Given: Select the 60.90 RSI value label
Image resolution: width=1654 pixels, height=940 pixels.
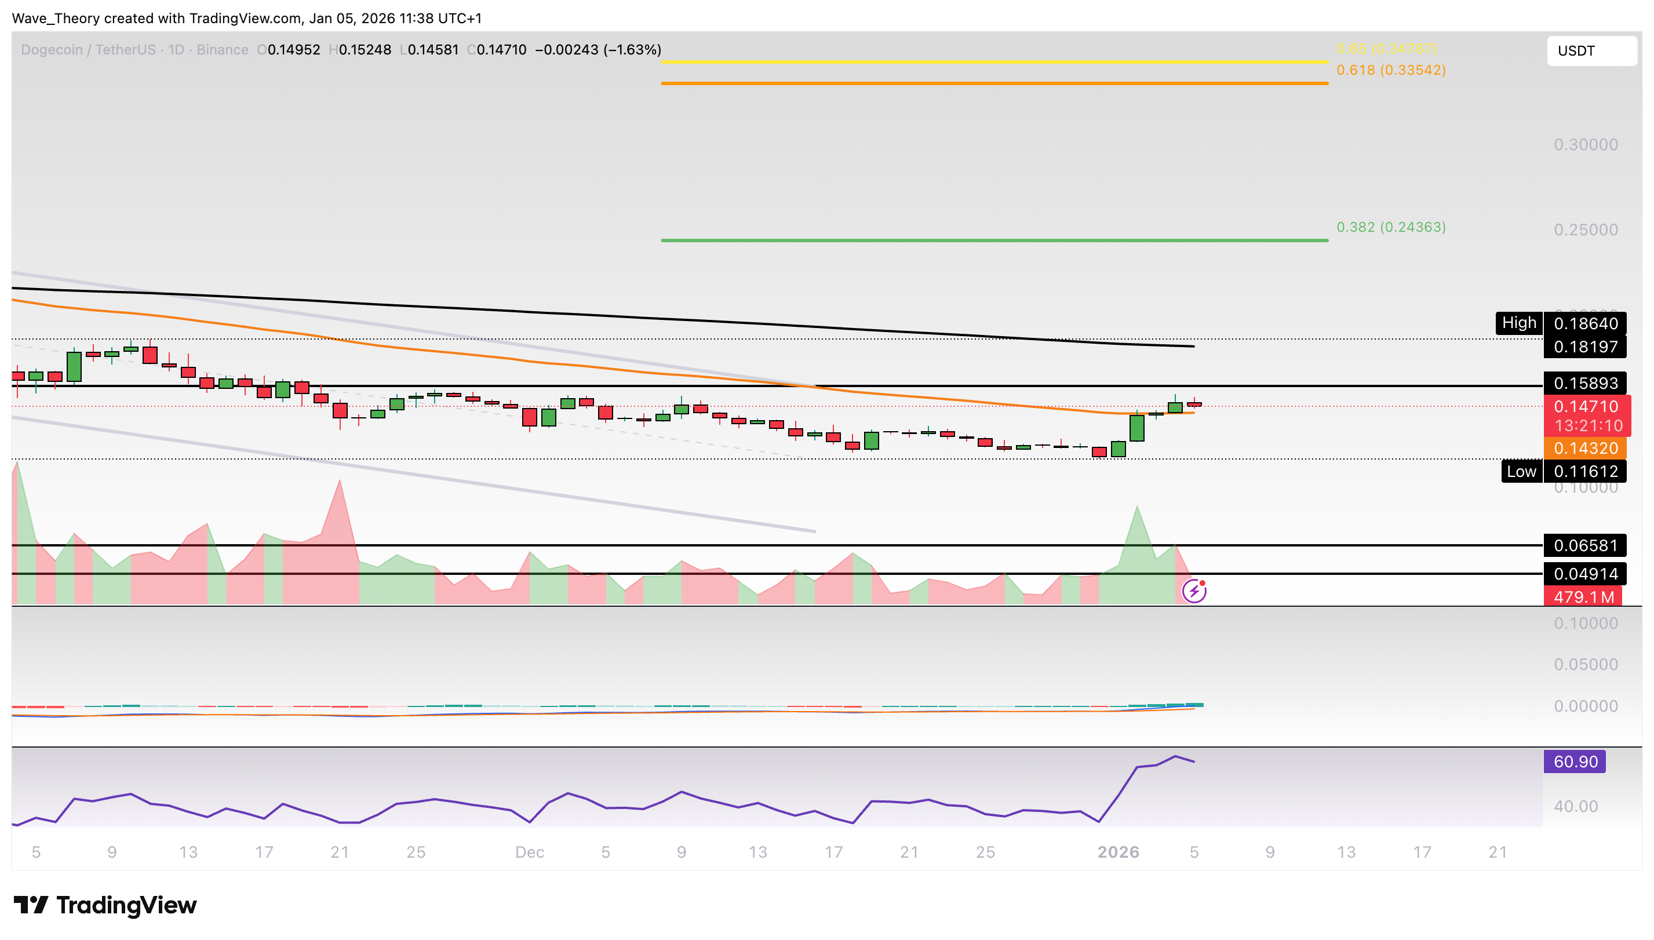Looking at the screenshot, I should (1575, 762).
